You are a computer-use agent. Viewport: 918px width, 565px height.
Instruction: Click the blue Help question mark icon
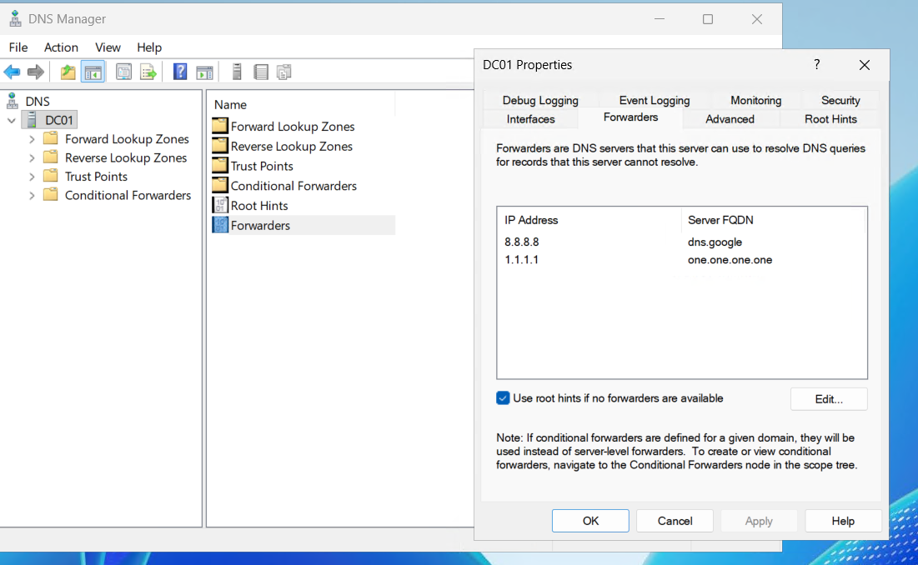point(180,72)
